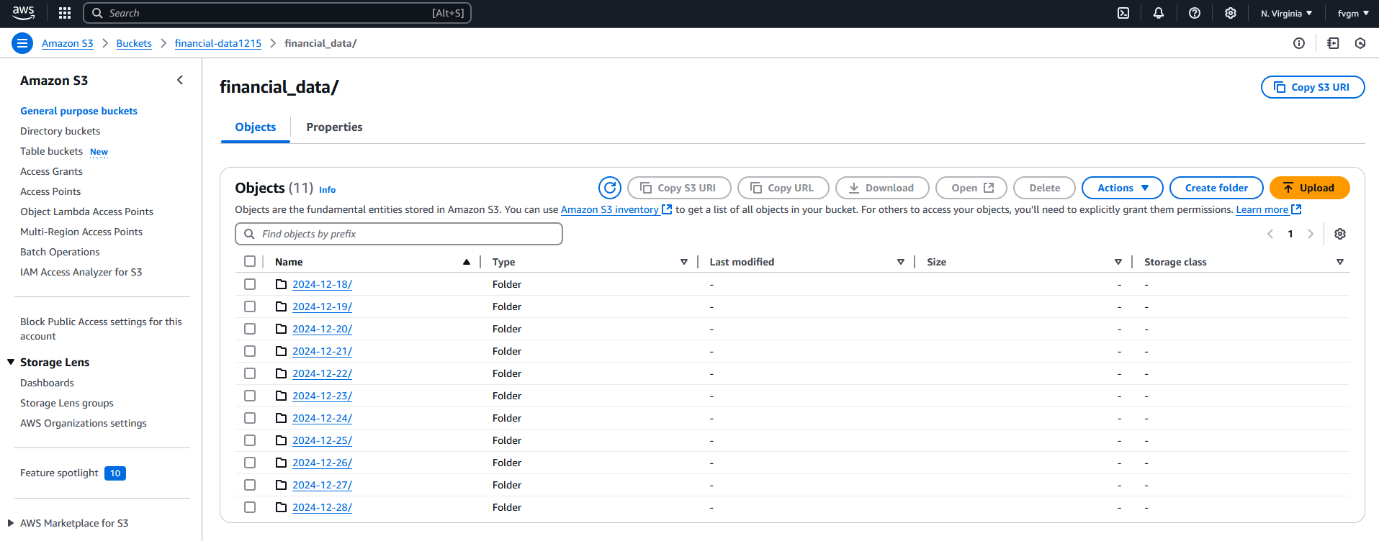
Task: Click the Create folder button
Action: click(1216, 188)
